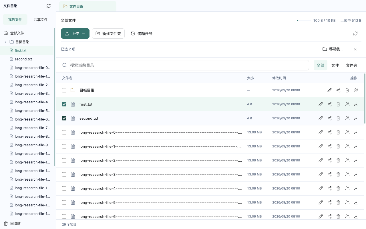Check the long-research-file-2 row checkbox
Image resolution: width=366 pixels, height=229 pixels.
pos(64,160)
